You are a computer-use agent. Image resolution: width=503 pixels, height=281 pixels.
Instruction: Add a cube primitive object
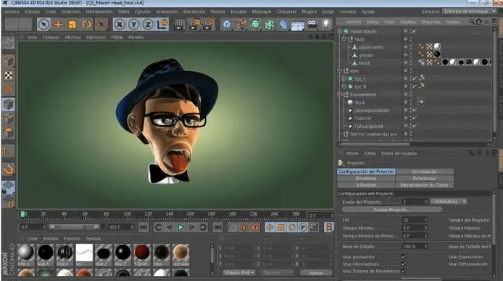pos(227,25)
